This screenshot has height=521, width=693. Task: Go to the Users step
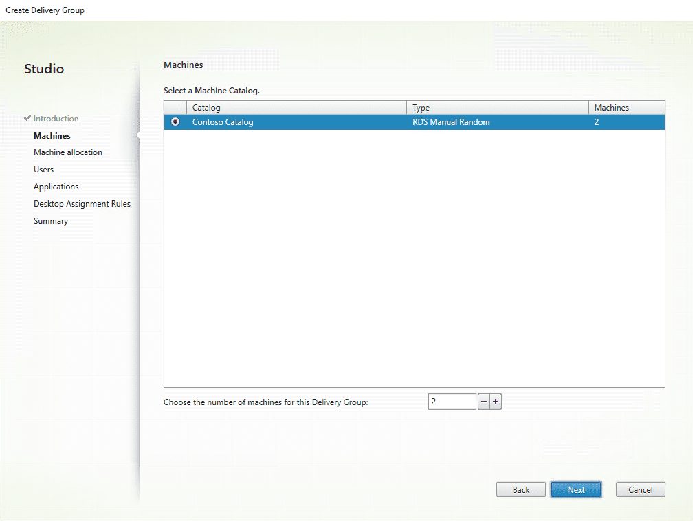point(44,170)
